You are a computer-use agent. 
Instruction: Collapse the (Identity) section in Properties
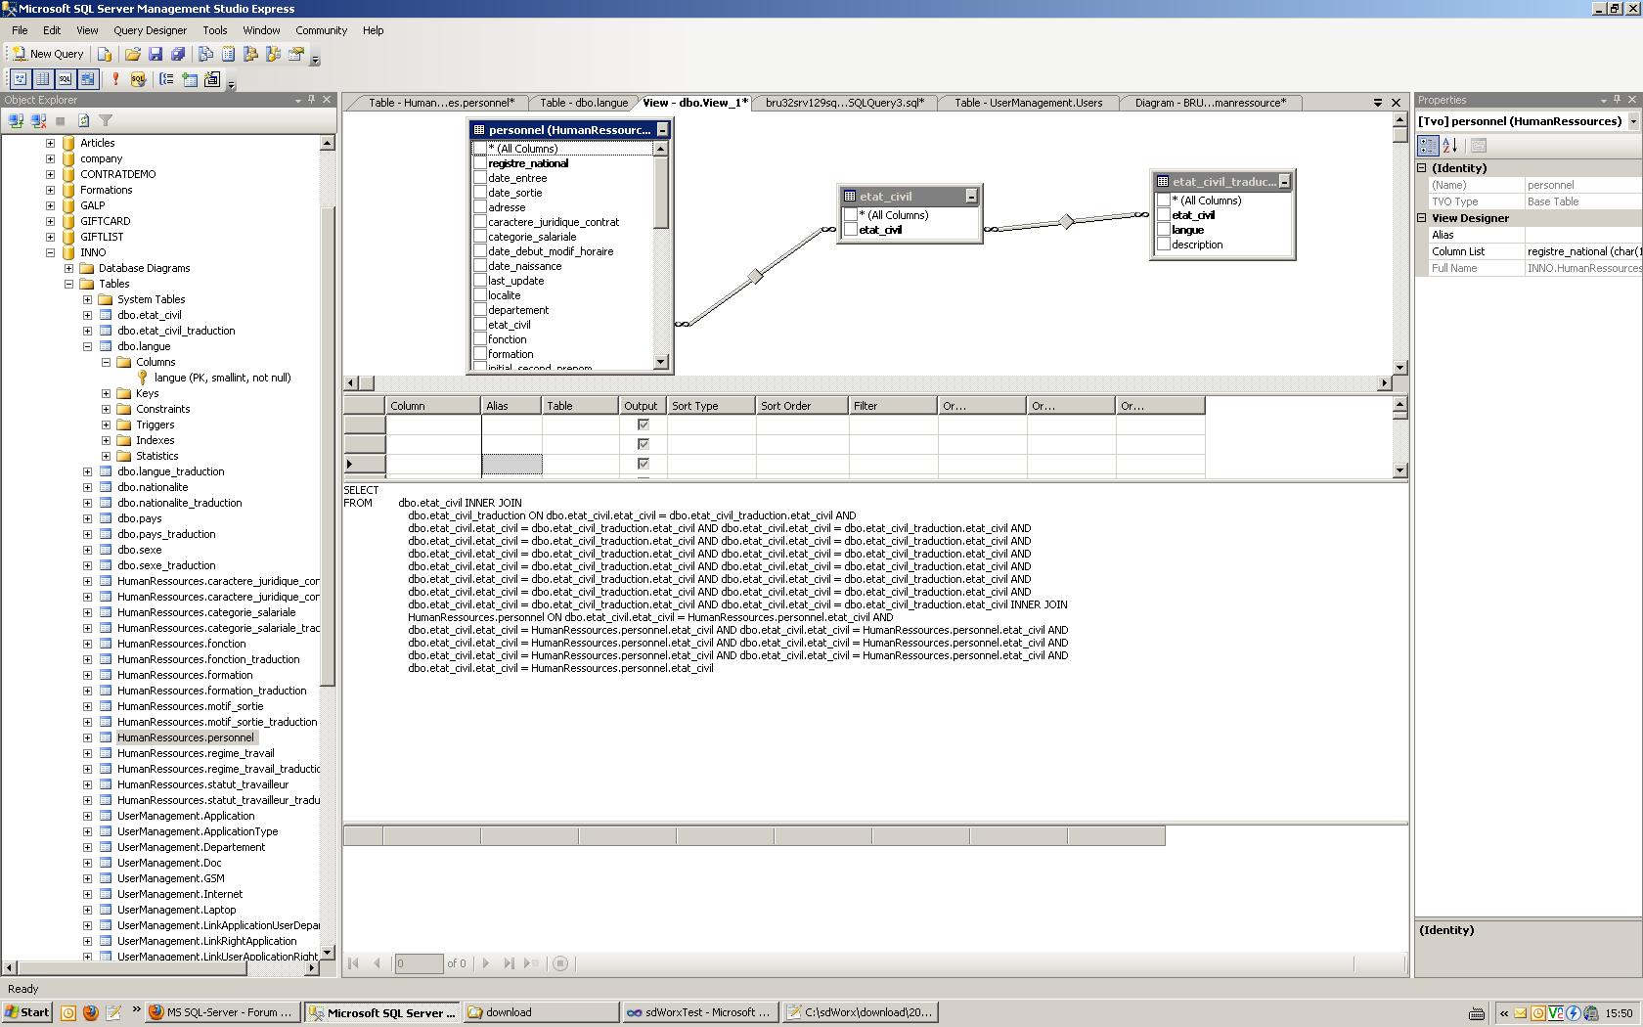(1422, 168)
